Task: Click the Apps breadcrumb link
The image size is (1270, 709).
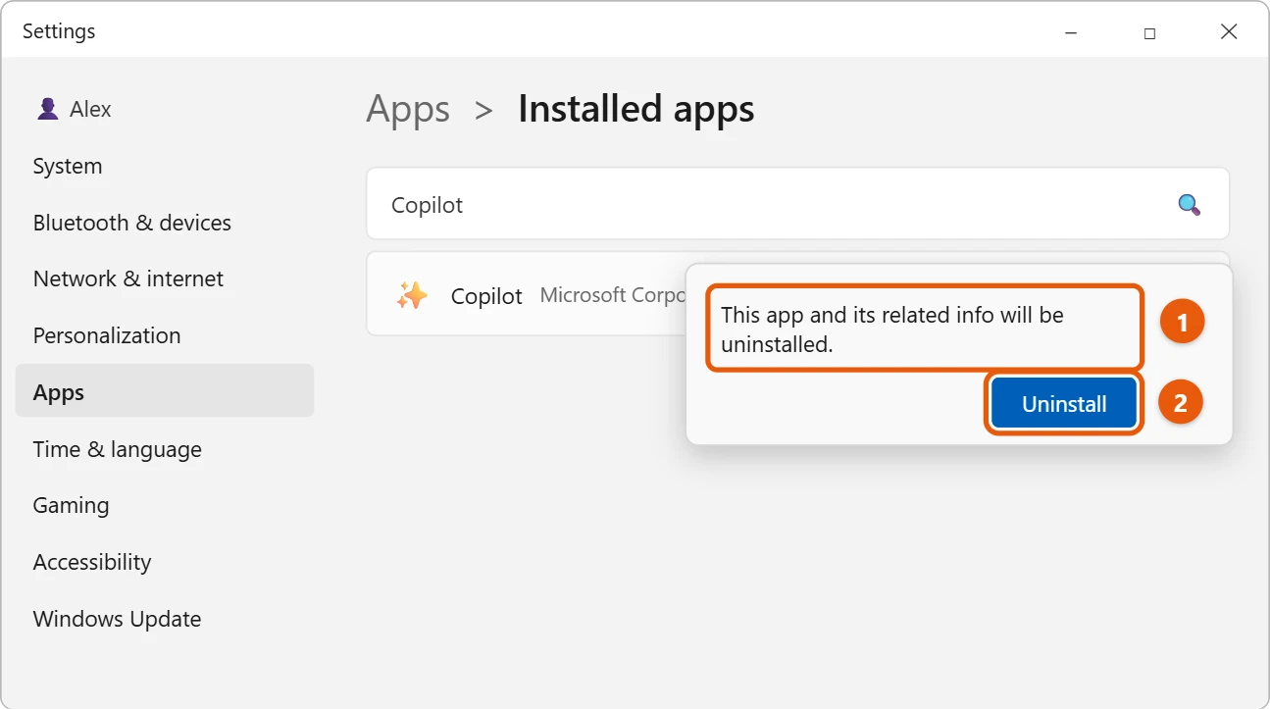Action: [408, 109]
